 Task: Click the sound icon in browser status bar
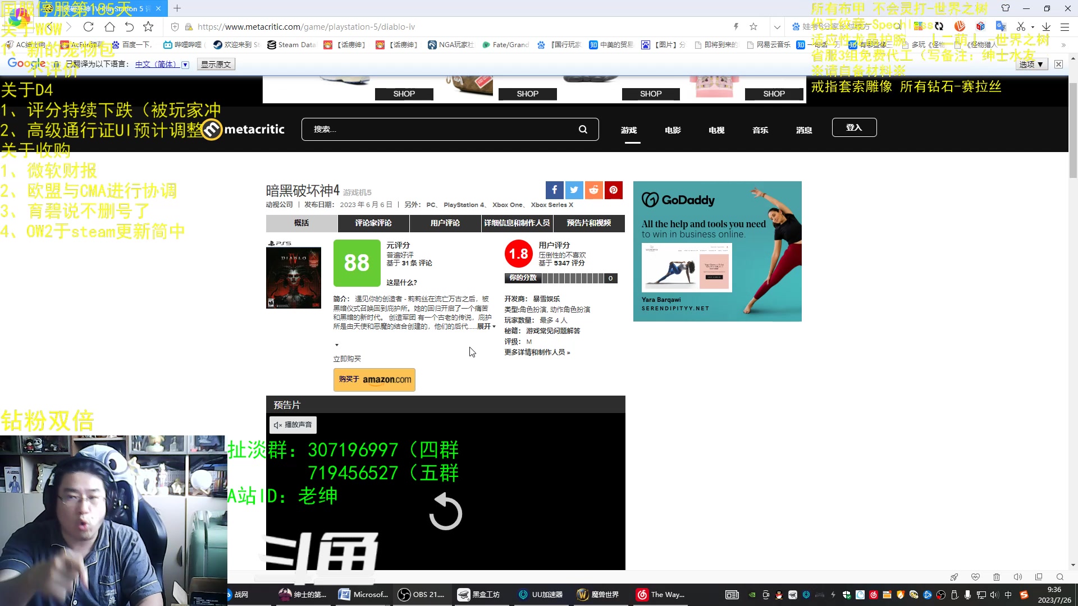click(1017, 577)
